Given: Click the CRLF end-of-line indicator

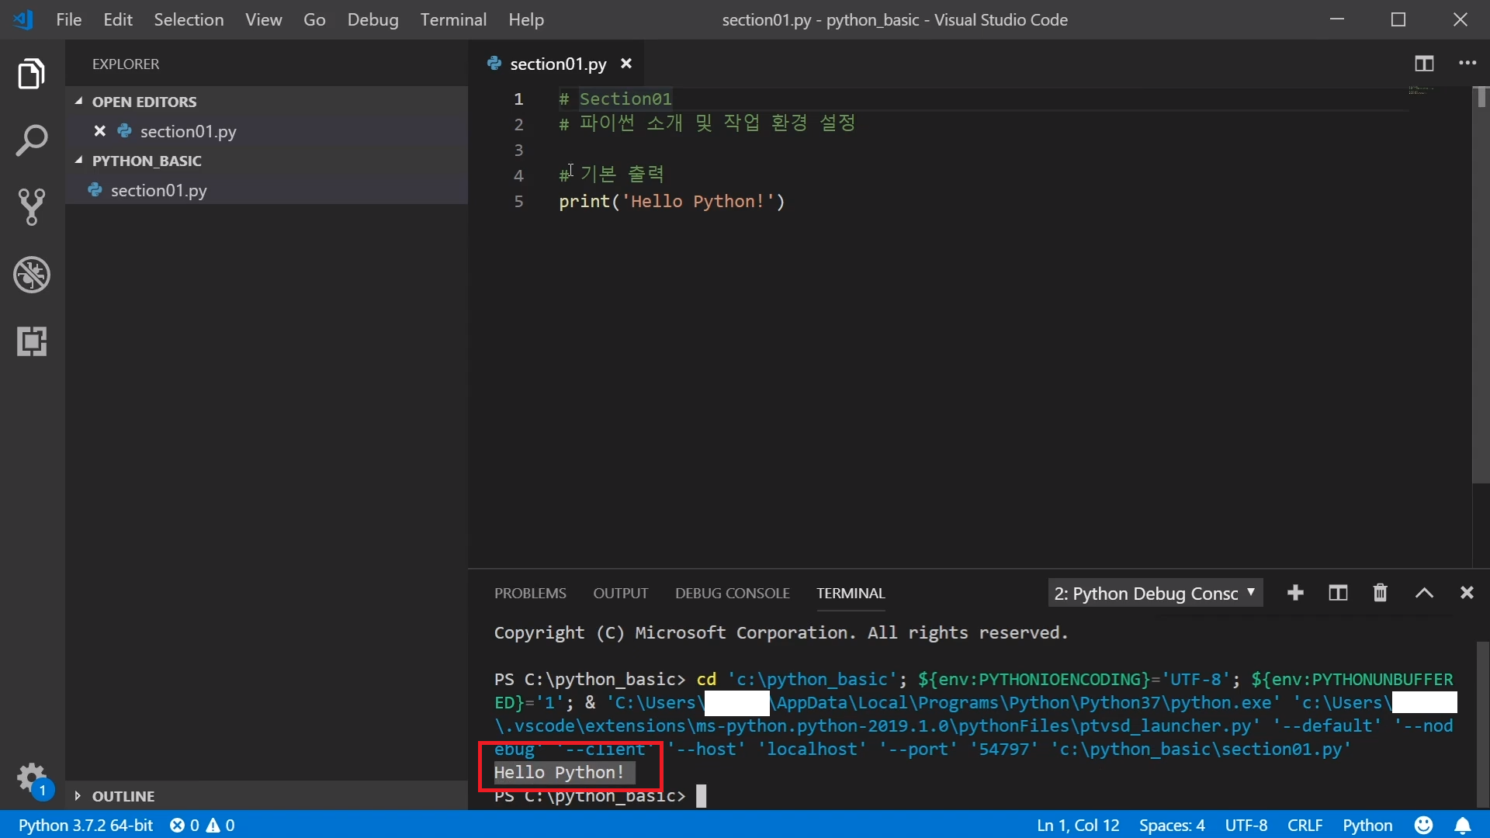Looking at the screenshot, I should coord(1305,826).
